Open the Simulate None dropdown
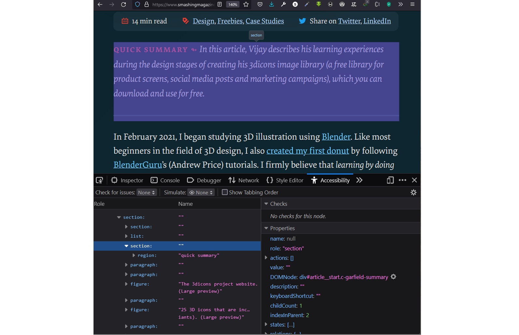 (201, 192)
